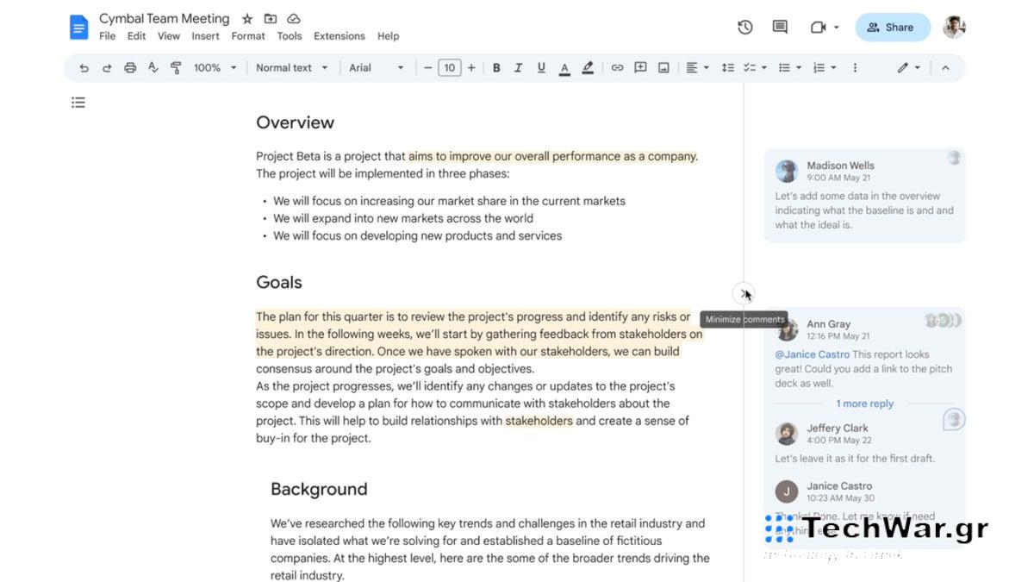1034x582 pixels.
Task: Show the document outline icon
Action: [x=78, y=103]
